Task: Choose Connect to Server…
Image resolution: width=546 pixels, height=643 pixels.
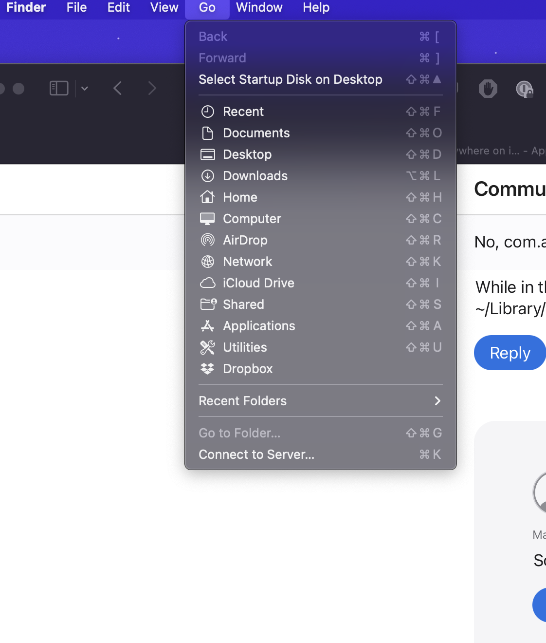Action: click(320, 454)
